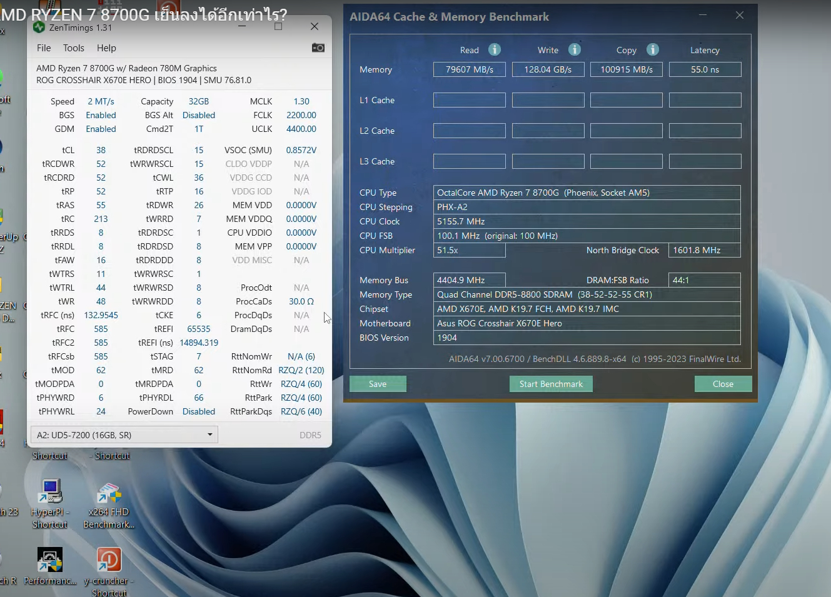Click the tREFI (ns) value '14894.319'
This screenshot has width=831, height=597.
199,343
